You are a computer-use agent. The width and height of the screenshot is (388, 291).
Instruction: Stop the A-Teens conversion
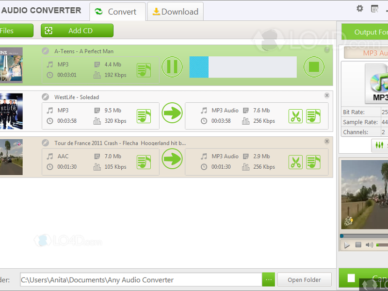[314, 67]
